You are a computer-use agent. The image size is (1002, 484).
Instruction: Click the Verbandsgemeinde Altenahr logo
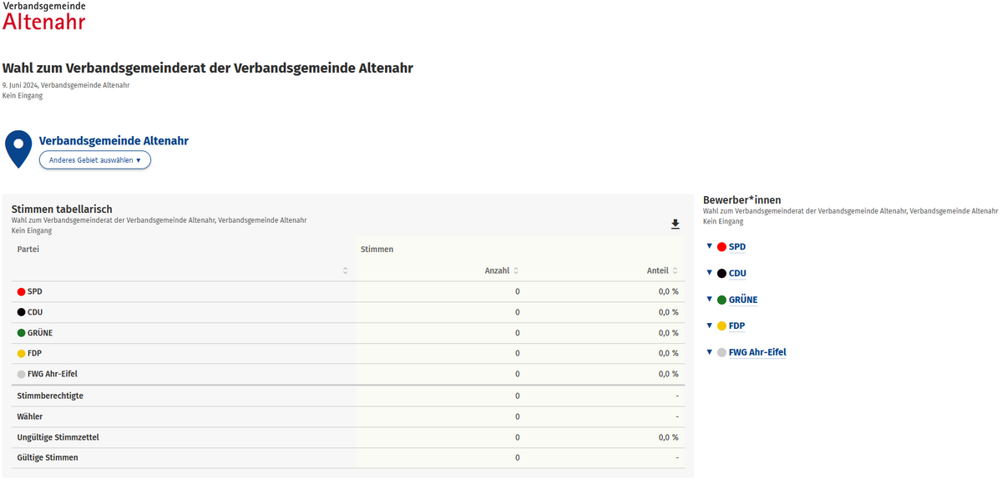coord(44,16)
